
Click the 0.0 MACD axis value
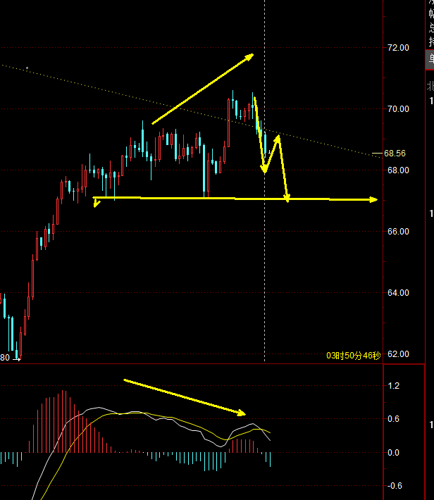tap(393, 453)
